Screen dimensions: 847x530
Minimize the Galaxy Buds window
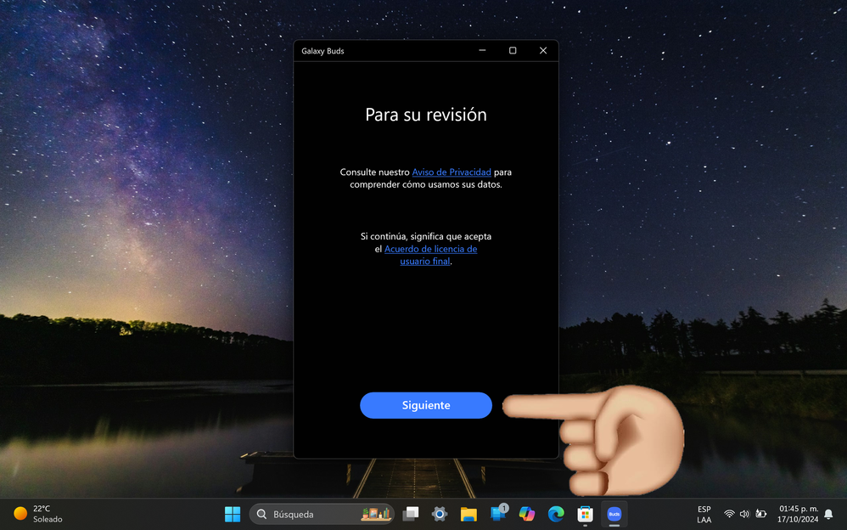pos(482,50)
